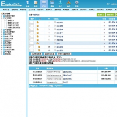This screenshot has height=117, width=117.
Task: Click the page icon in row ID 6
Action: 37,40
